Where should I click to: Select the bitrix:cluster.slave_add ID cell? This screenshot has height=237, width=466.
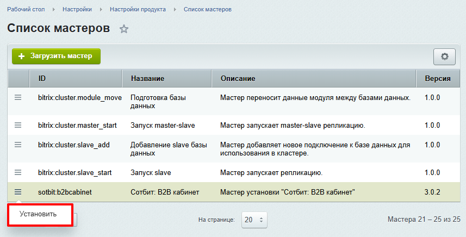(x=74, y=145)
